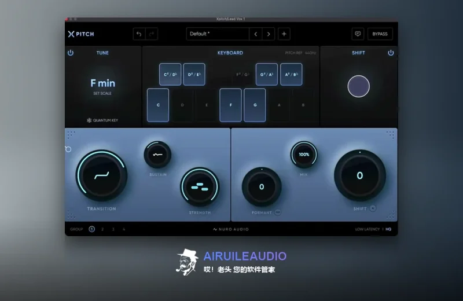This screenshot has width=463, height=301.
Task: Click the PITCH REF 440Hz value
Action: 310,53
